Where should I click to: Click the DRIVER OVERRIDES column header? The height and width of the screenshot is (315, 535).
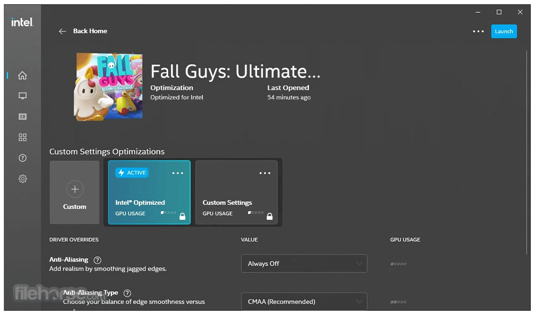[74, 240]
